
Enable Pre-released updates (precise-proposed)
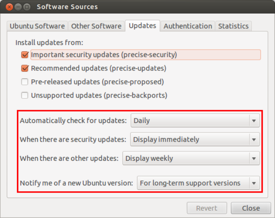click(25, 82)
